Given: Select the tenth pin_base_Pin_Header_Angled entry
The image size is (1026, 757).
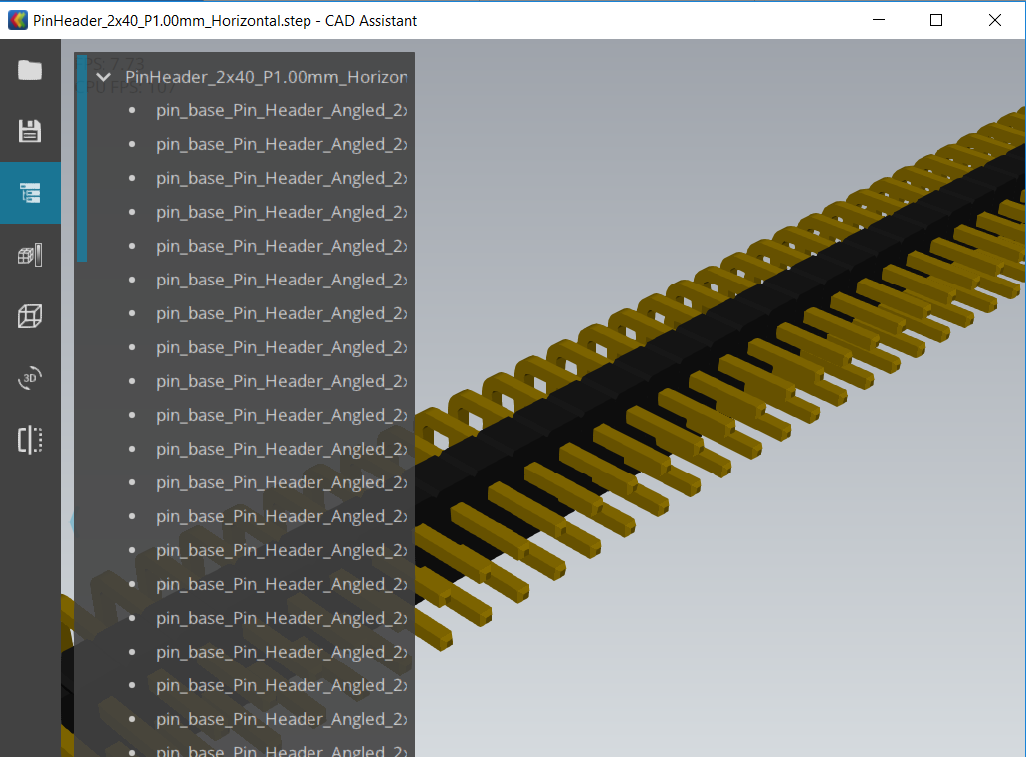Looking at the screenshot, I should (281, 415).
